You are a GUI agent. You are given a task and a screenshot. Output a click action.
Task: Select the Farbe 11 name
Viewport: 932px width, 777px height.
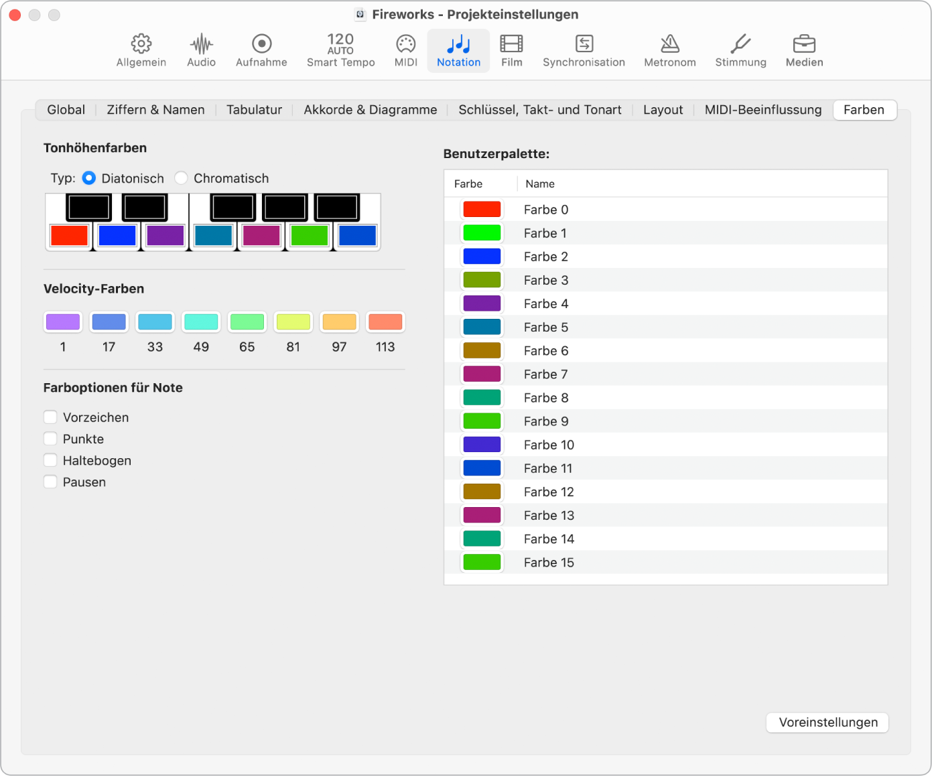click(x=548, y=468)
